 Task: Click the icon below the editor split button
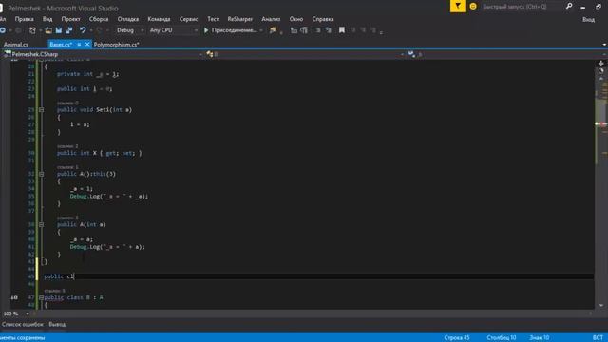click(601, 71)
